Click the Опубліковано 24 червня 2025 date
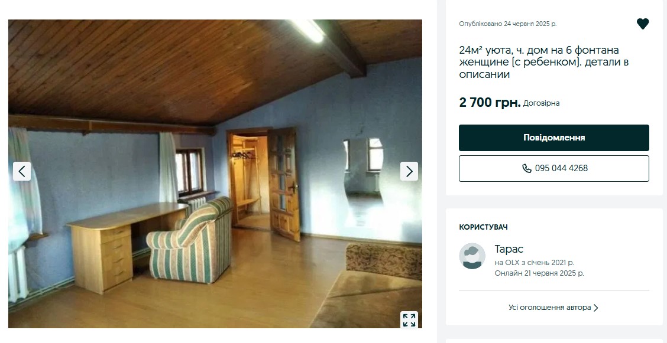The width and height of the screenshot is (667, 343). [x=507, y=24]
